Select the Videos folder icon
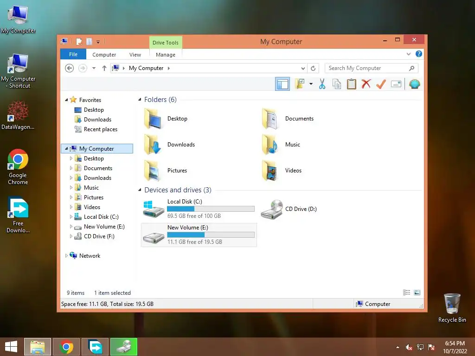 pos(270,171)
